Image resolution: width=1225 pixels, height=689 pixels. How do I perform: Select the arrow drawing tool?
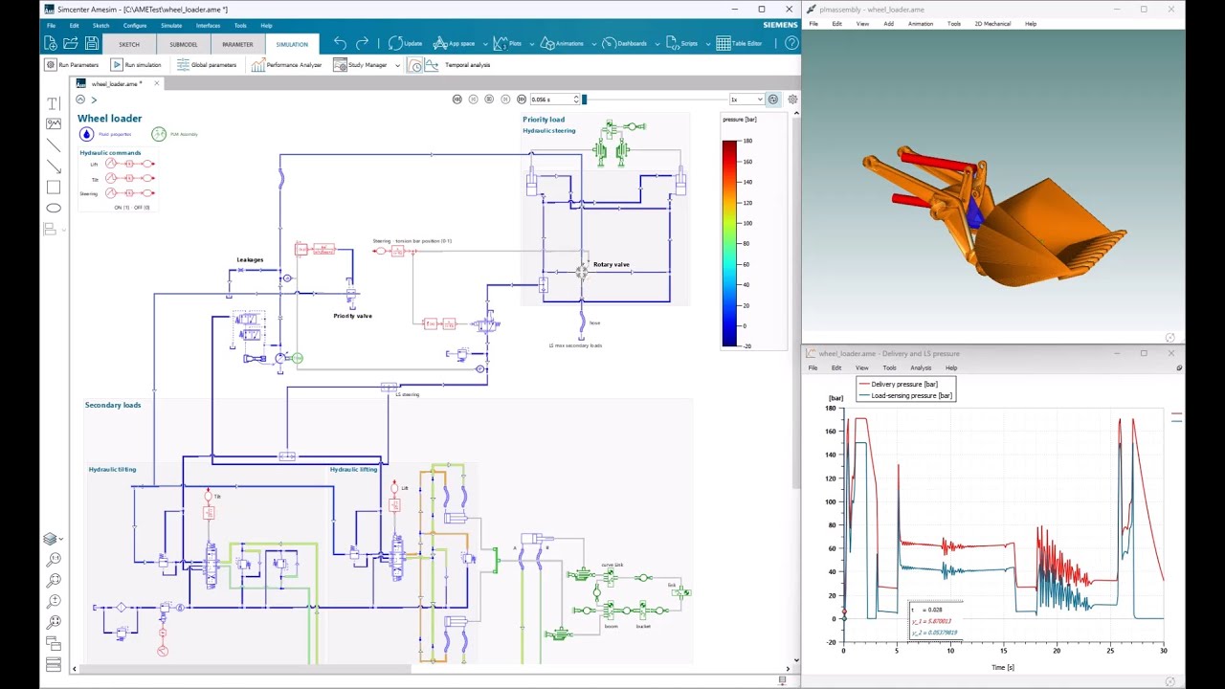click(54, 166)
